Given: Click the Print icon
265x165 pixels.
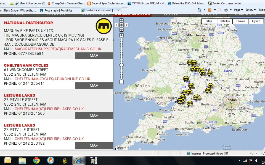Looking at the screenshot, I should tap(226, 10).
